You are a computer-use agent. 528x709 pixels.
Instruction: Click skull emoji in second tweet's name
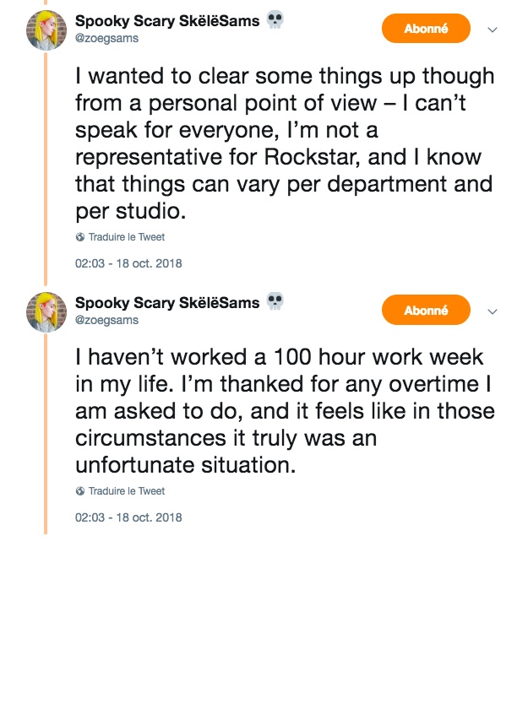(x=275, y=301)
